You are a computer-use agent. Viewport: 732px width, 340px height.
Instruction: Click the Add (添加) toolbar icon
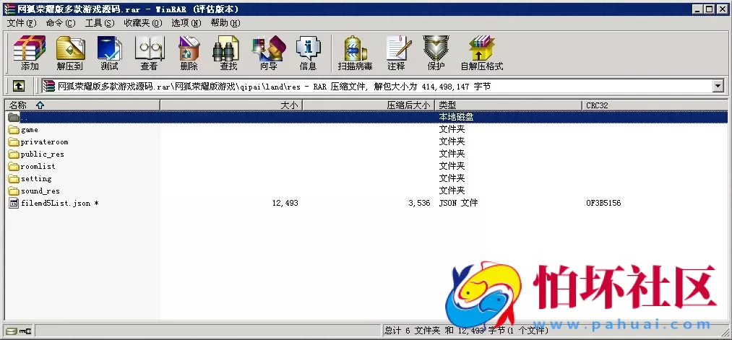coord(30,53)
